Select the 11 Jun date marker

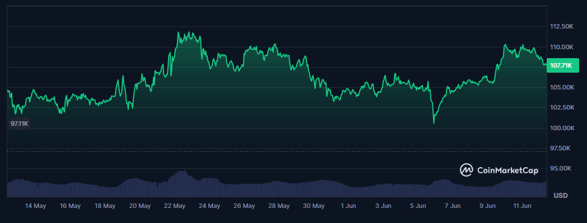522,206
